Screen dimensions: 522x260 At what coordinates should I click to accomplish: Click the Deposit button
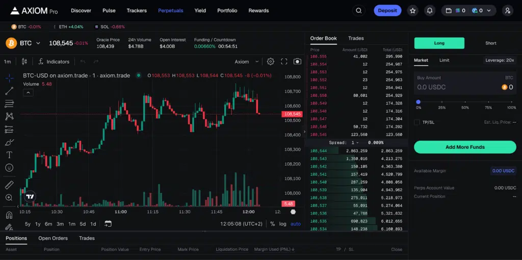pos(387,11)
